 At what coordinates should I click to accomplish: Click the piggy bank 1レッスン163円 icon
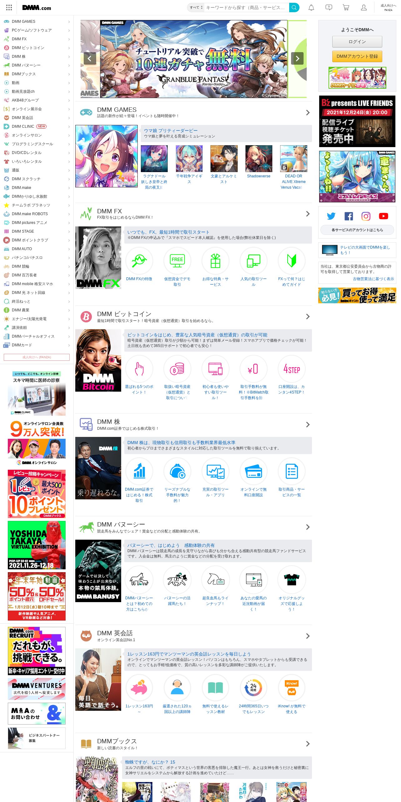click(x=139, y=688)
